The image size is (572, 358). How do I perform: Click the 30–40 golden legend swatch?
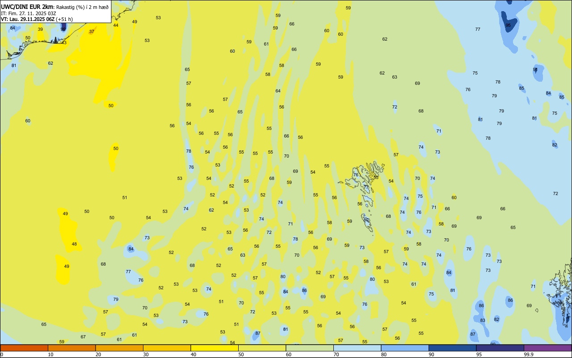[x=167, y=348]
